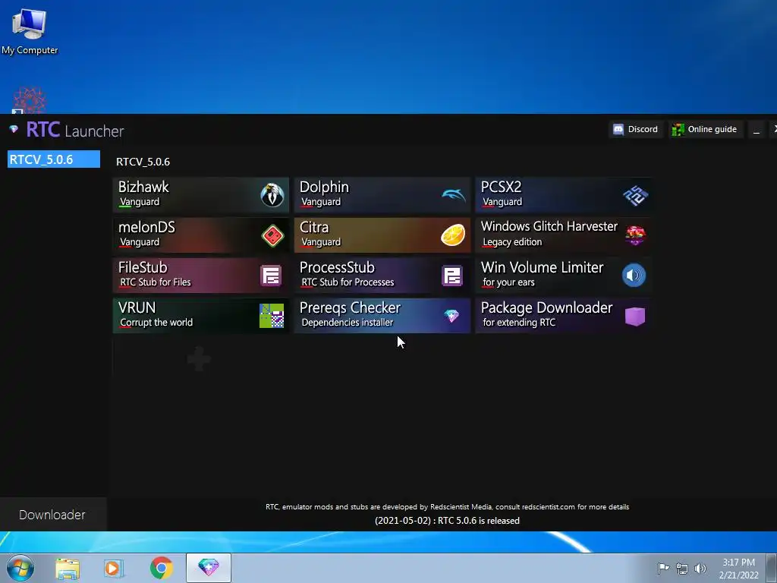The height and width of the screenshot is (583, 777).
Task: Click RTC Launcher taskbar button
Action: pyautogui.click(x=209, y=568)
